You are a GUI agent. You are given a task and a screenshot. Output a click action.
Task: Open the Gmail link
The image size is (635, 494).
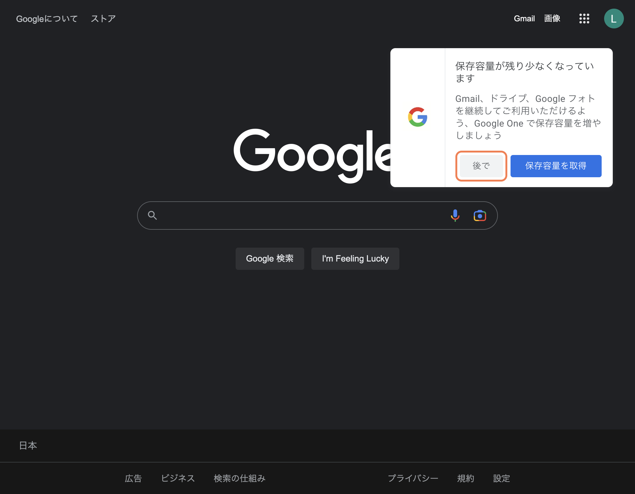click(x=524, y=19)
